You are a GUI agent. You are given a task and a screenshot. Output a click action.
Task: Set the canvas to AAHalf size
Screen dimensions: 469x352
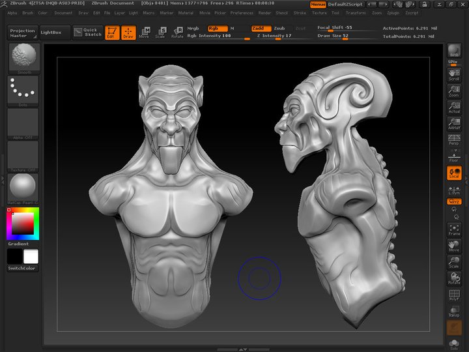click(454, 123)
